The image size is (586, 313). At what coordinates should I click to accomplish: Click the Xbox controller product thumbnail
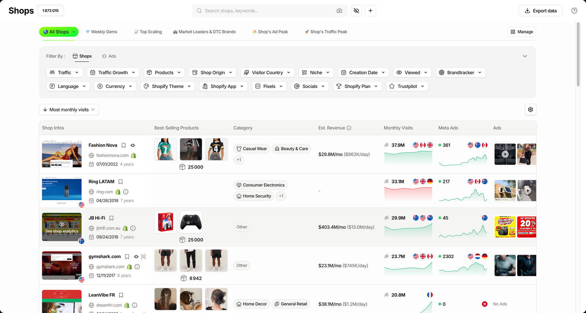[191, 222]
